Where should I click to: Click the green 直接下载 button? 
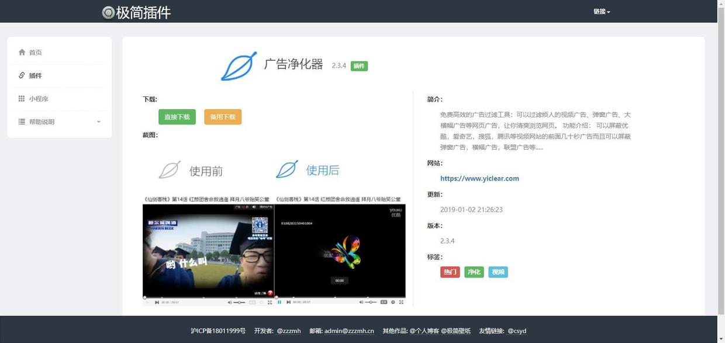pos(177,117)
